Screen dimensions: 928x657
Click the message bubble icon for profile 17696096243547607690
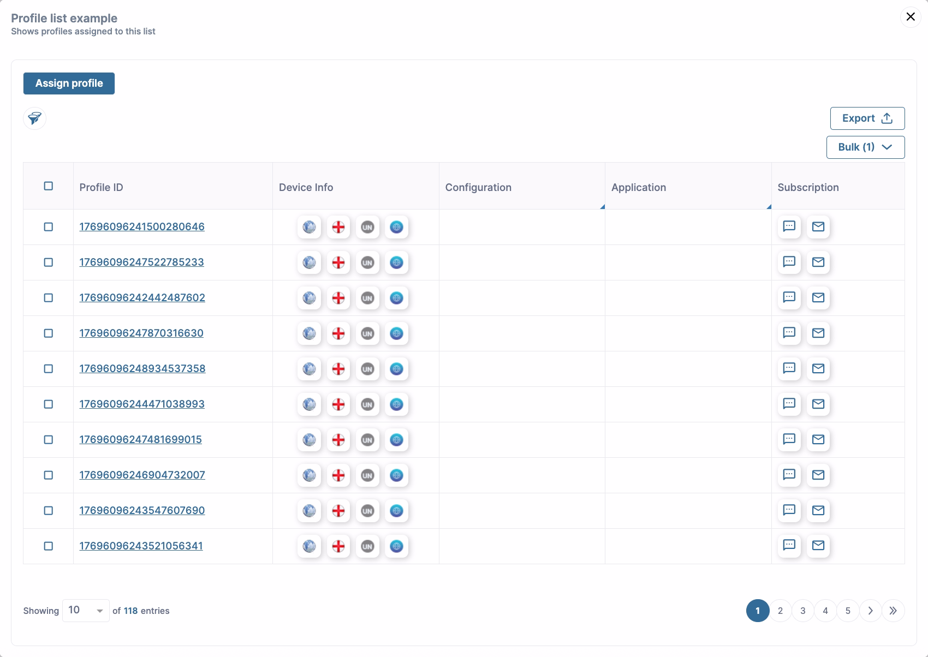[789, 511]
